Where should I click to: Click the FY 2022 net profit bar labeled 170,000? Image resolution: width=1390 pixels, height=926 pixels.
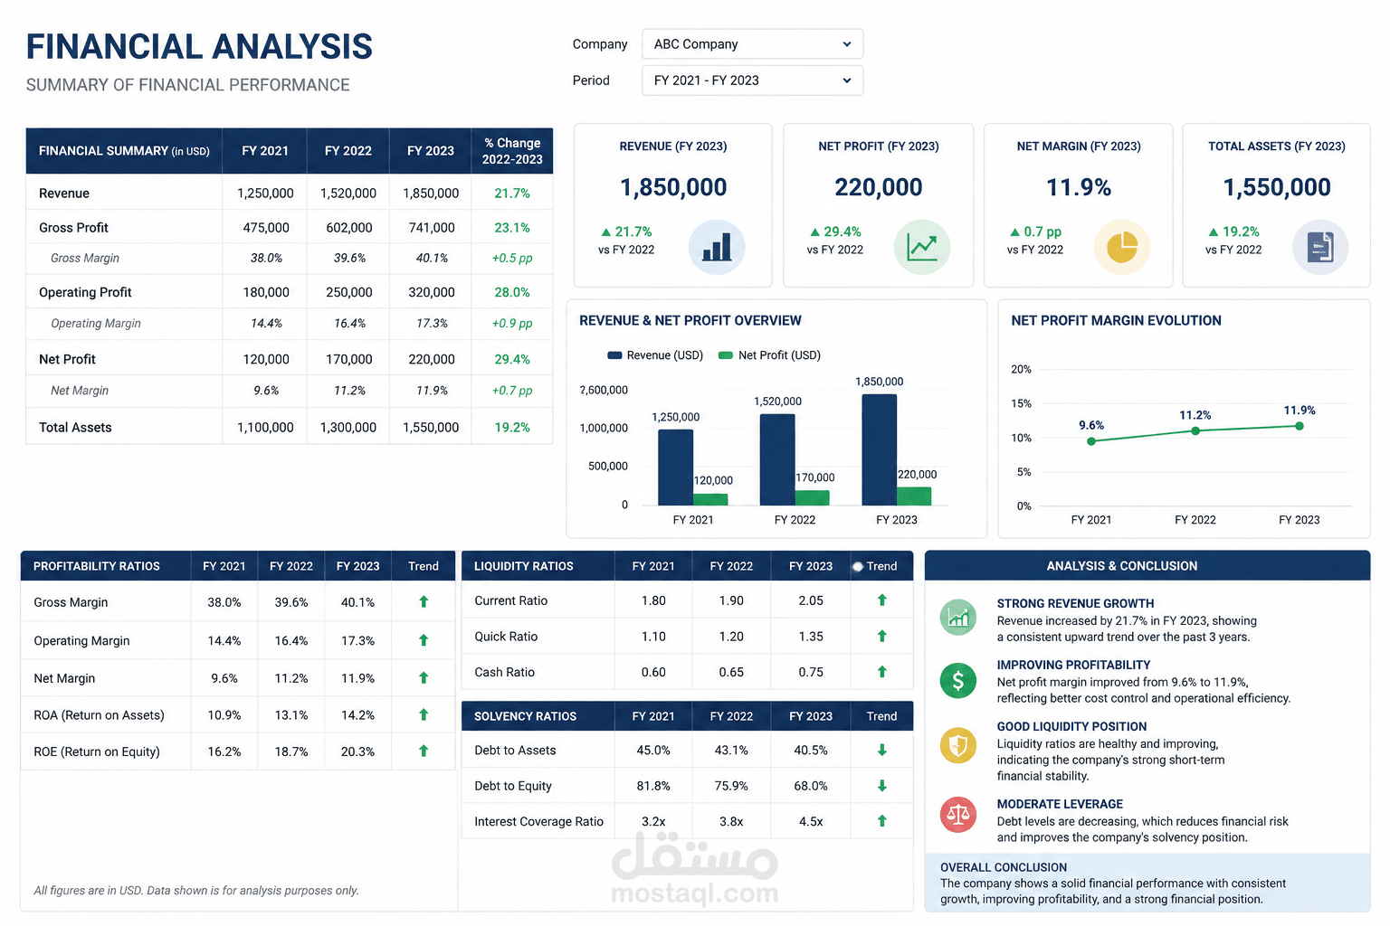[x=813, y=498]
